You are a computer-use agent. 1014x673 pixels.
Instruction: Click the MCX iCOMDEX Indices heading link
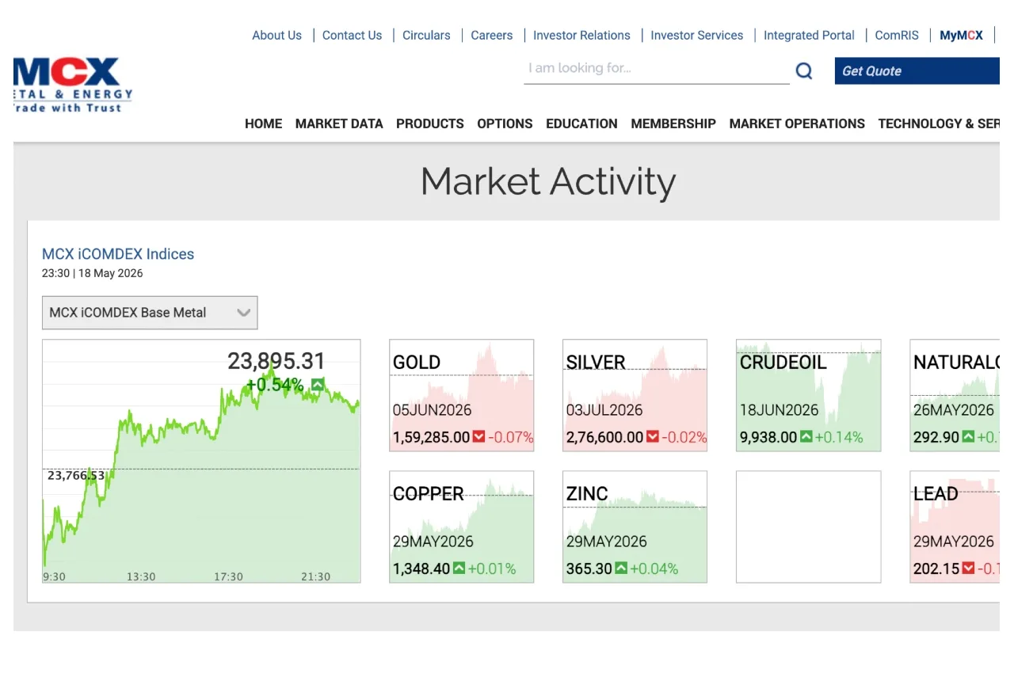click(x=118, y=254)
